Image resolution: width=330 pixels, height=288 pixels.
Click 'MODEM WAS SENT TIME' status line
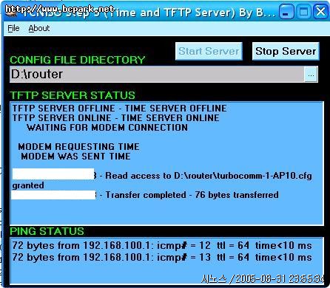[x=75, y=157]
